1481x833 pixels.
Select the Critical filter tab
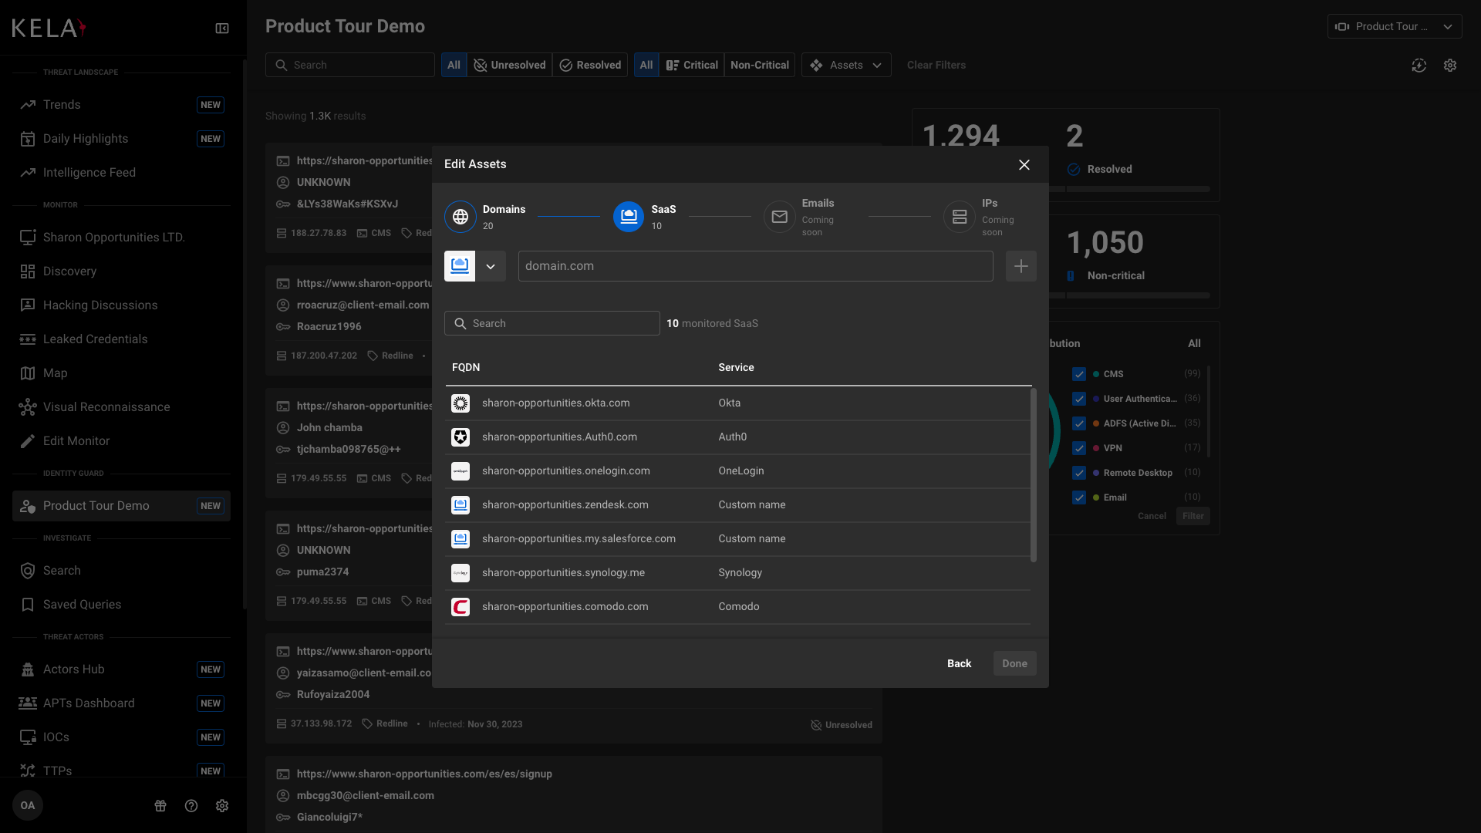[x=692, y=65]
